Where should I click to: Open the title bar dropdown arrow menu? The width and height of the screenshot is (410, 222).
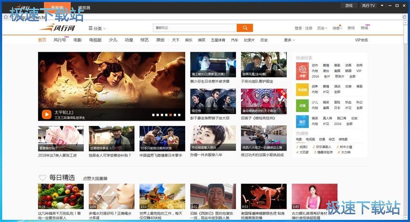382,5
